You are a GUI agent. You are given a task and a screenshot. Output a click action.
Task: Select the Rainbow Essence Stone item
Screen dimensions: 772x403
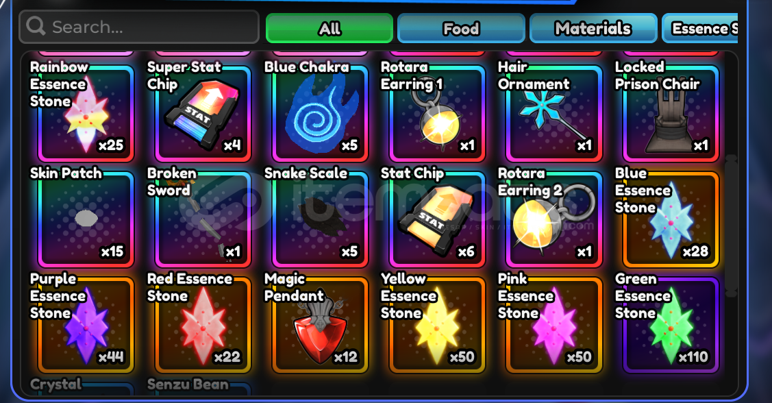[86, 113]
